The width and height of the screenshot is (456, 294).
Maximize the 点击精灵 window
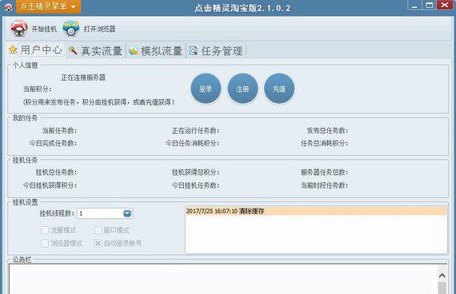click(430, 6)
